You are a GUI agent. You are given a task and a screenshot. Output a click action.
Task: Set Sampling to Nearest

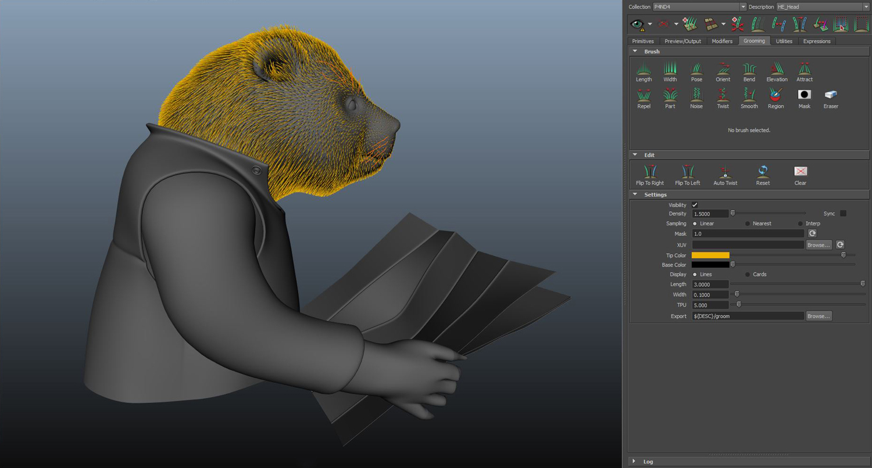tap(748, 224)
